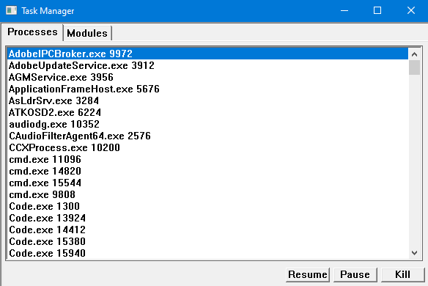Select AsLdrSrv.exe 3284 process
The image size is (428, 286).
click(207, 100)
